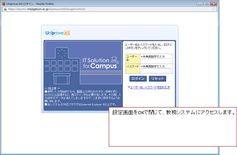237x155 pixels.
Task: Focus the ユーザーID input field
Action: pyautogui.click(x=156, y=61)
